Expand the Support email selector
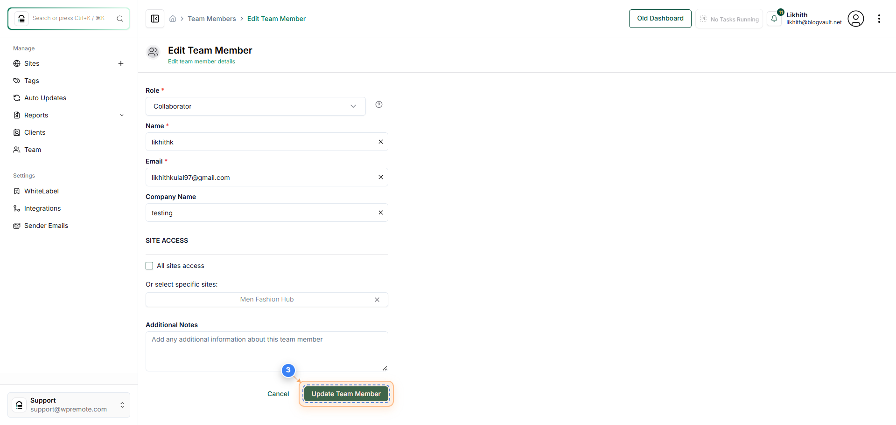The image size is (896, 425). click(122, 405)
